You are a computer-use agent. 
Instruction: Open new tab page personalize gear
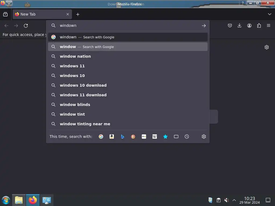pos(267,47)
